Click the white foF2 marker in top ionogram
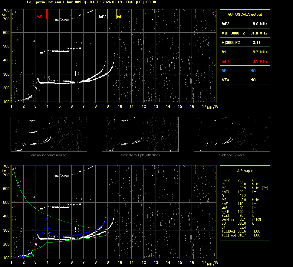Screen dimensions: 293x267 coord(108,14)
